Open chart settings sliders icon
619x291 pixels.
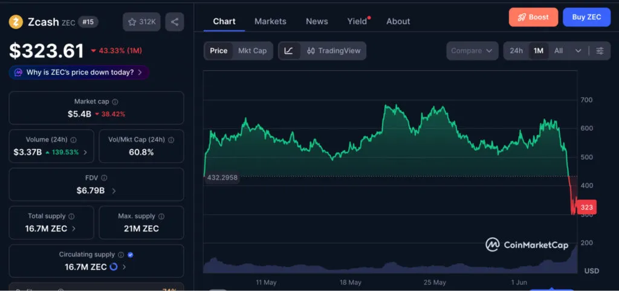click(x=600, y=51)
